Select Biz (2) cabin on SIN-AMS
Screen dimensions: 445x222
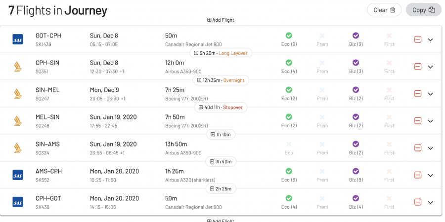tap(356, 148)
